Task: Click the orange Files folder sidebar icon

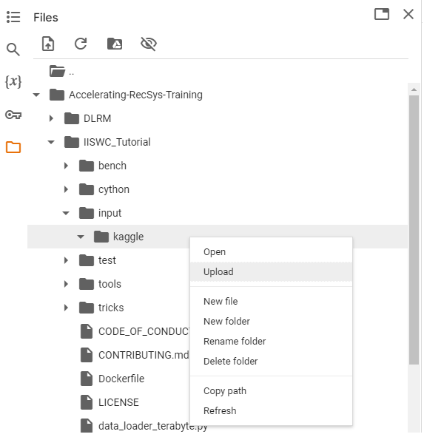Action: [x=13, y=147]
